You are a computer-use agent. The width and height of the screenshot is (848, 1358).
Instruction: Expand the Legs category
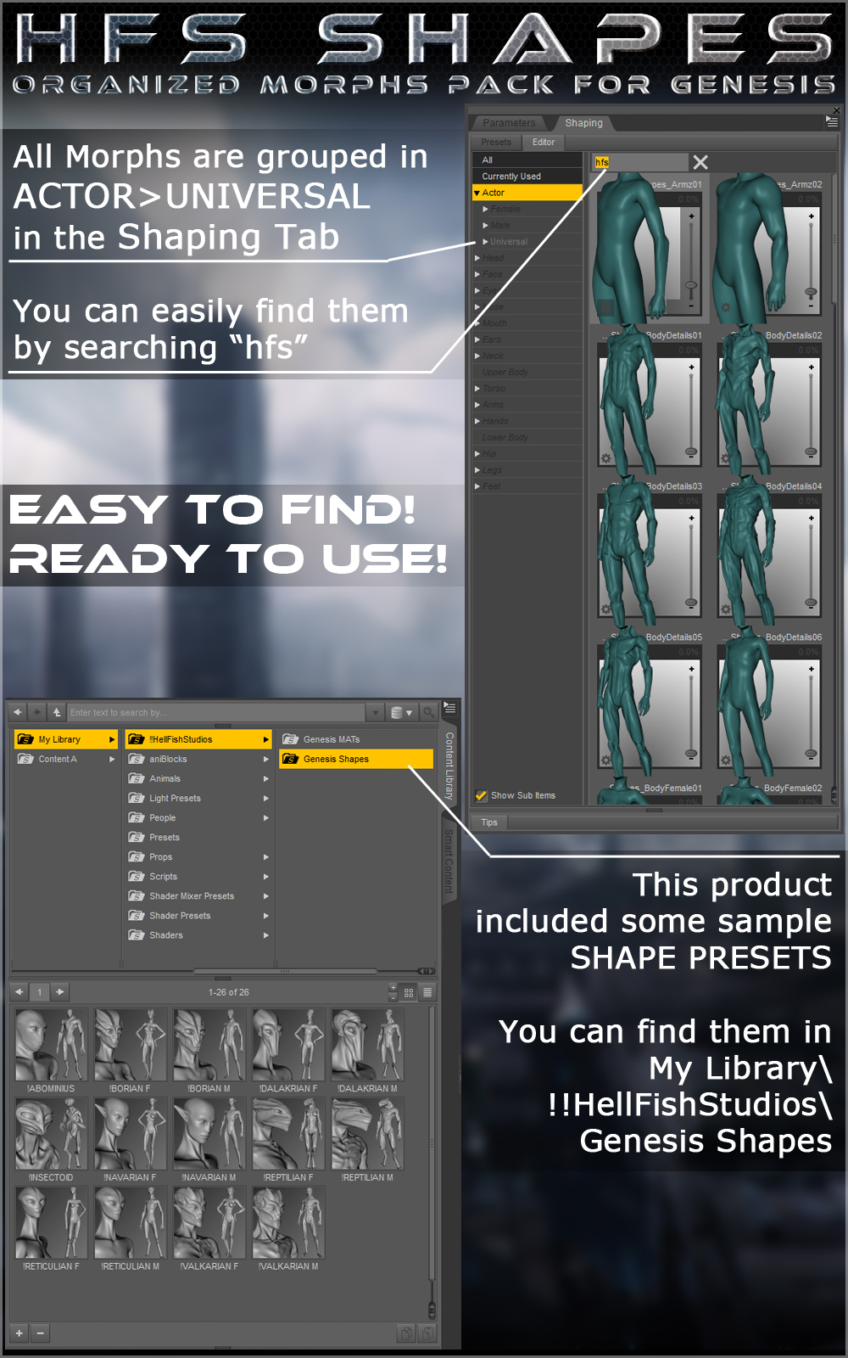(477, 470)
